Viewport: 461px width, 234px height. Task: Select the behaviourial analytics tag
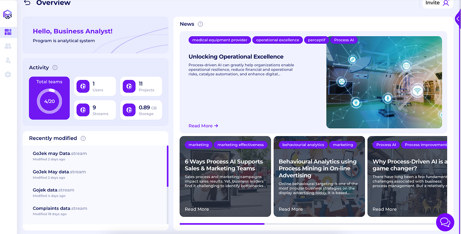point(303,145)
